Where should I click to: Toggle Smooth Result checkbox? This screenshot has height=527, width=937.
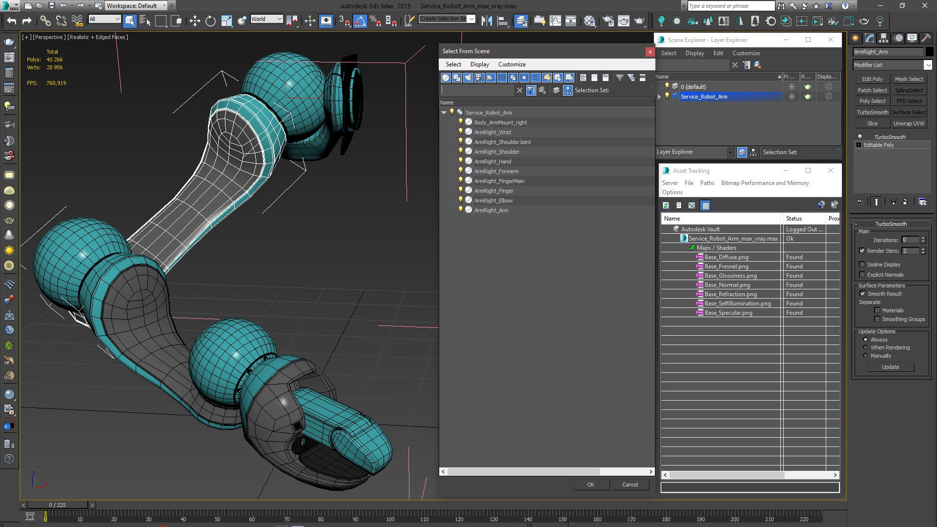(x=862, y=294)
